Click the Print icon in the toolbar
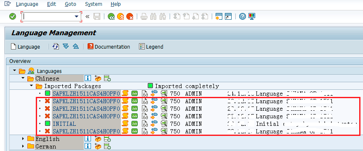This screenshot has height=151, width=363. [144, 17]
